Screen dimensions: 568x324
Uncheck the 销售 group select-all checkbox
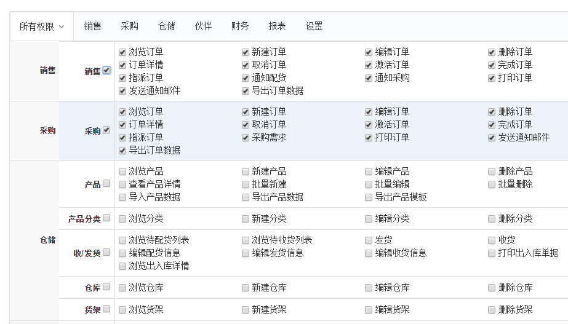[x=107, y=71]
